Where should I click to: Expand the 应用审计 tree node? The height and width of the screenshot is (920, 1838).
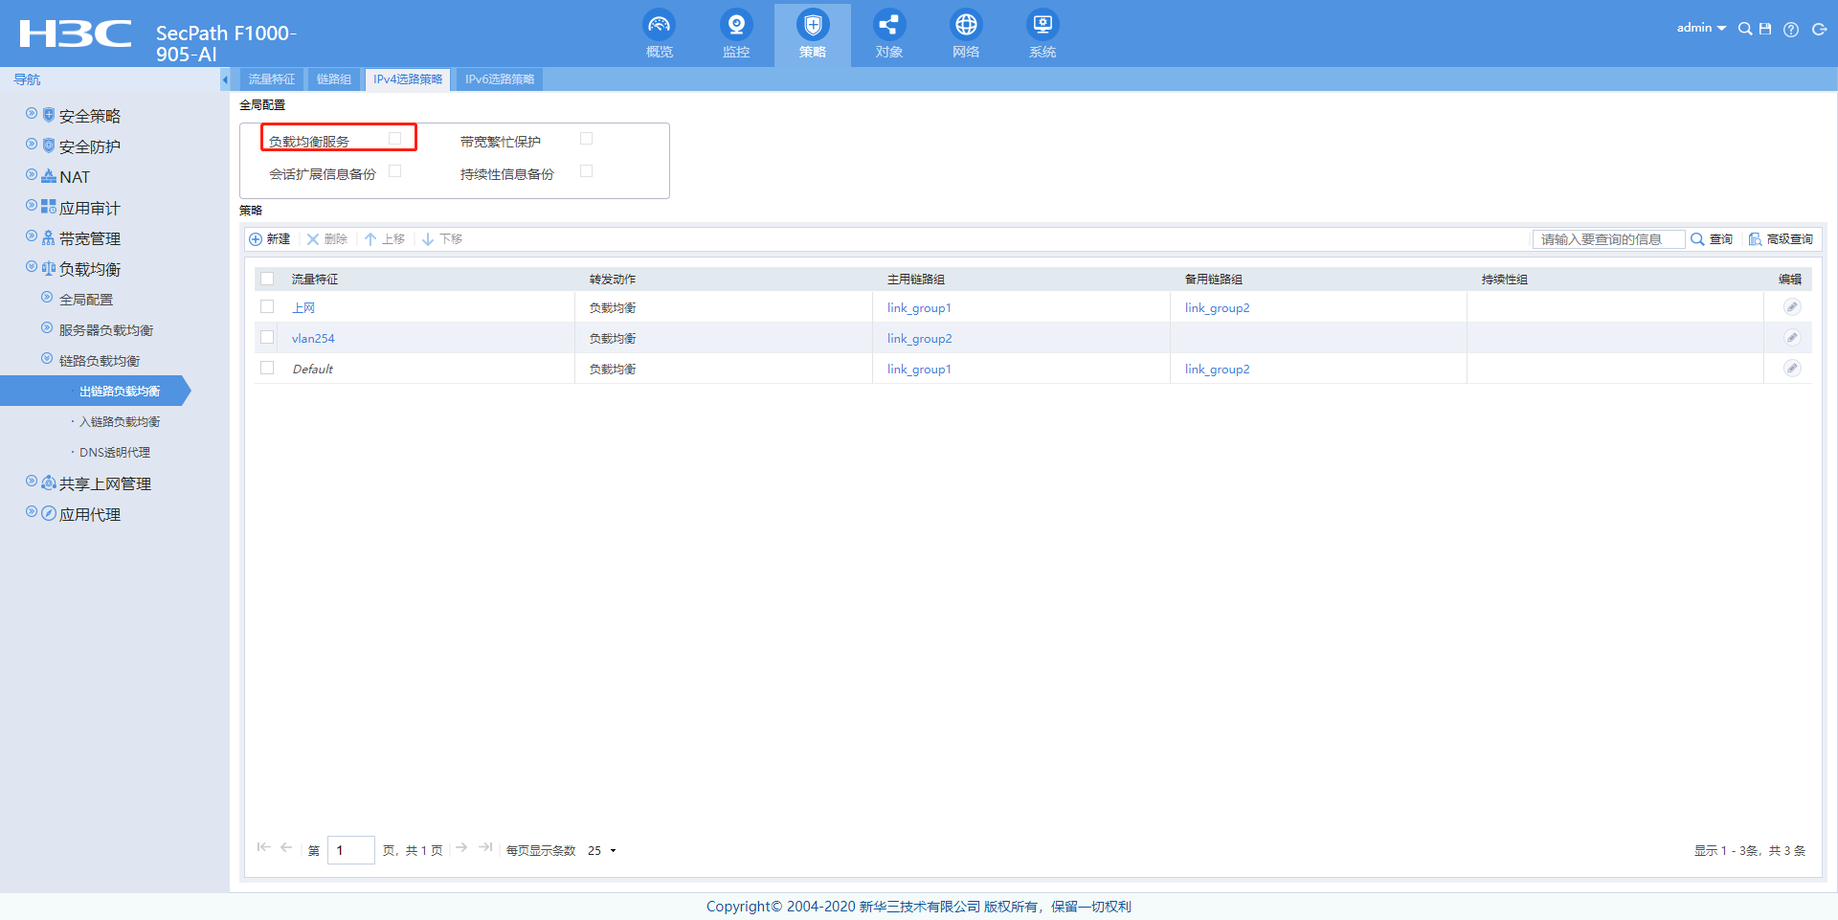click(32, 206)
